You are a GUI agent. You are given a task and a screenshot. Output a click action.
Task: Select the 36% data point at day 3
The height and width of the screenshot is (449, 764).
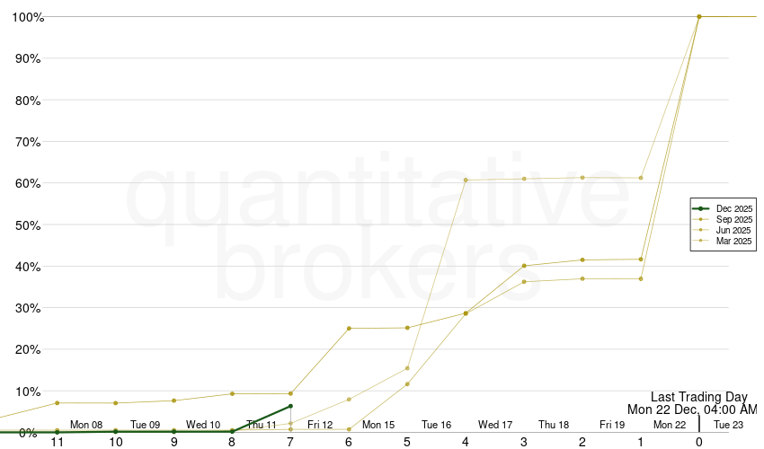tap(524, 282)
